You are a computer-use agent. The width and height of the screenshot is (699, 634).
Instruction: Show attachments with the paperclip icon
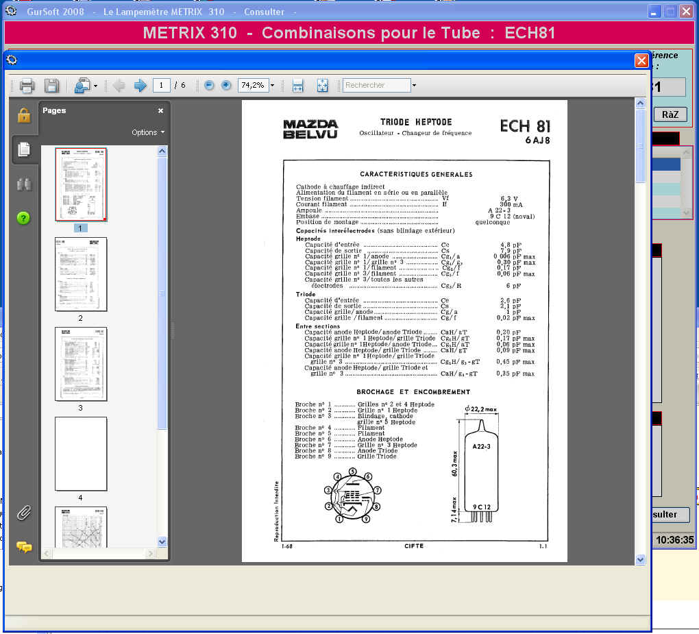pyautogui.click(x=24, y=513)
